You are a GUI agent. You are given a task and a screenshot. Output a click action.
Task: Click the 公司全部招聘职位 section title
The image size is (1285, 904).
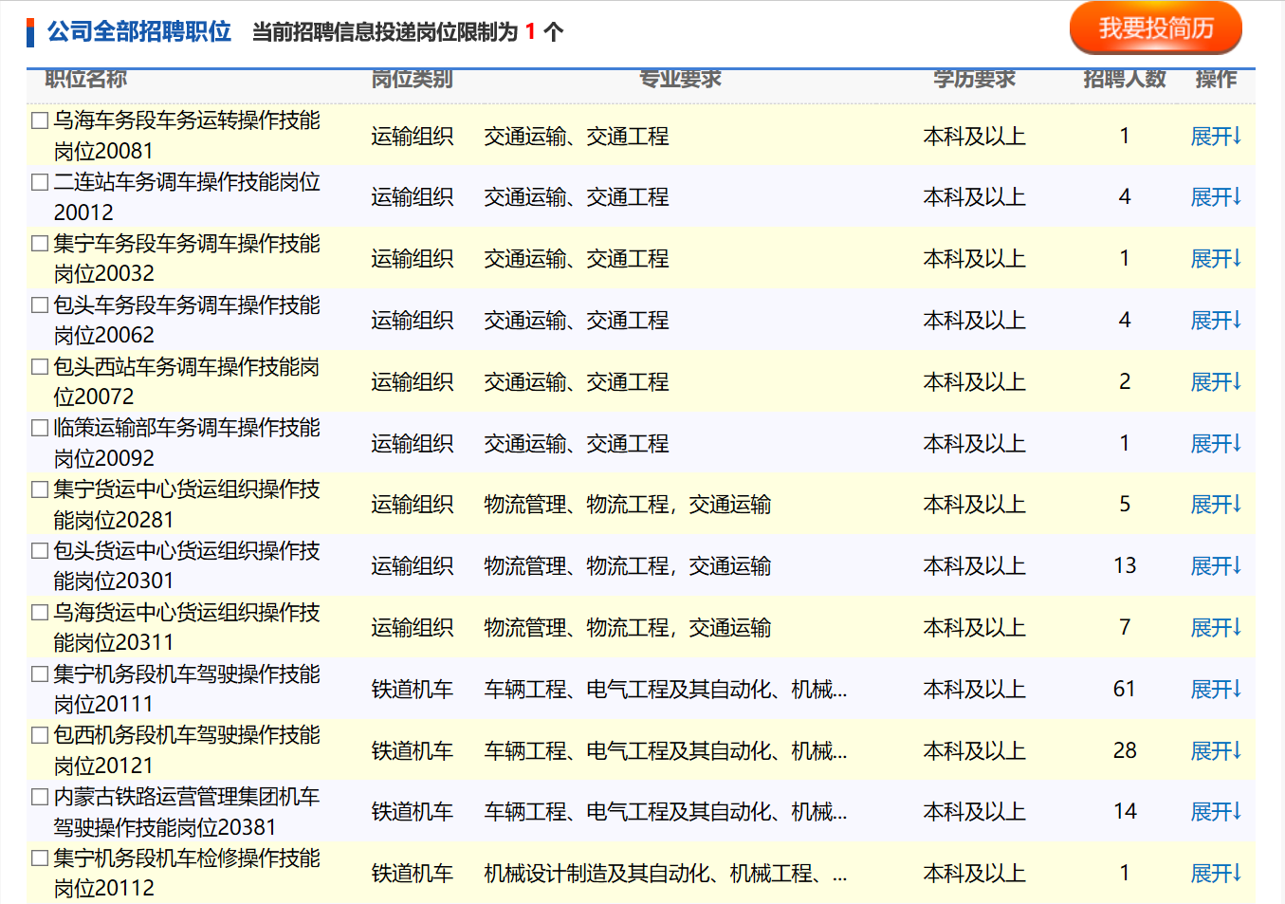(x=139, y=32)
